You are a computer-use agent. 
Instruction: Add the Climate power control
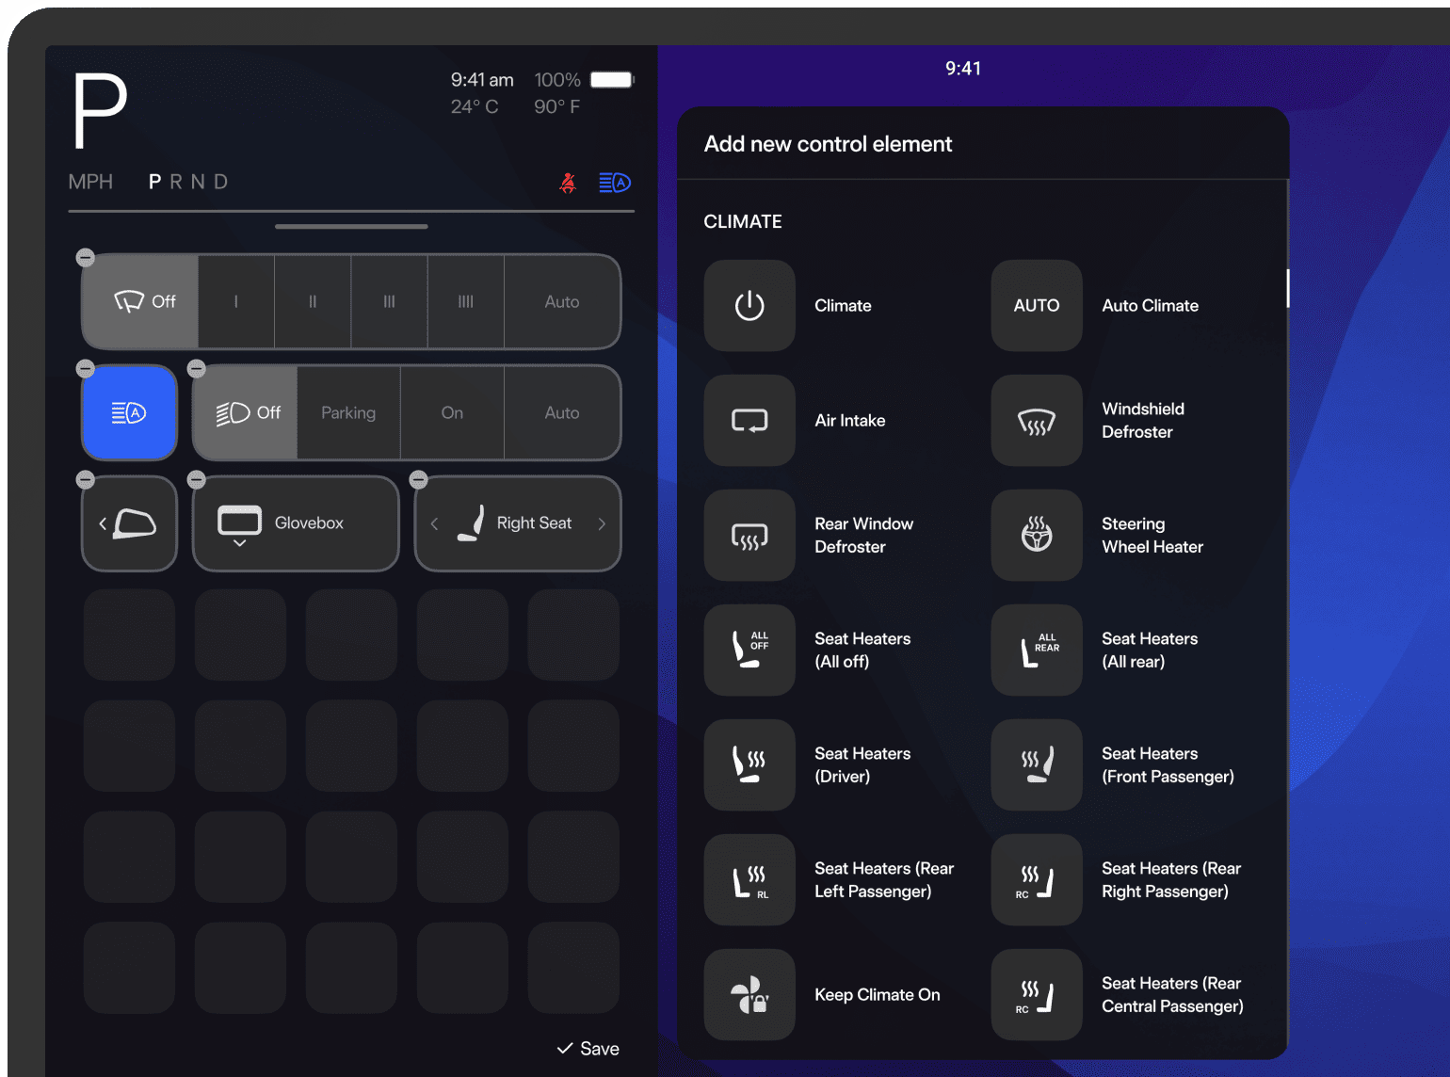point(749,306)
